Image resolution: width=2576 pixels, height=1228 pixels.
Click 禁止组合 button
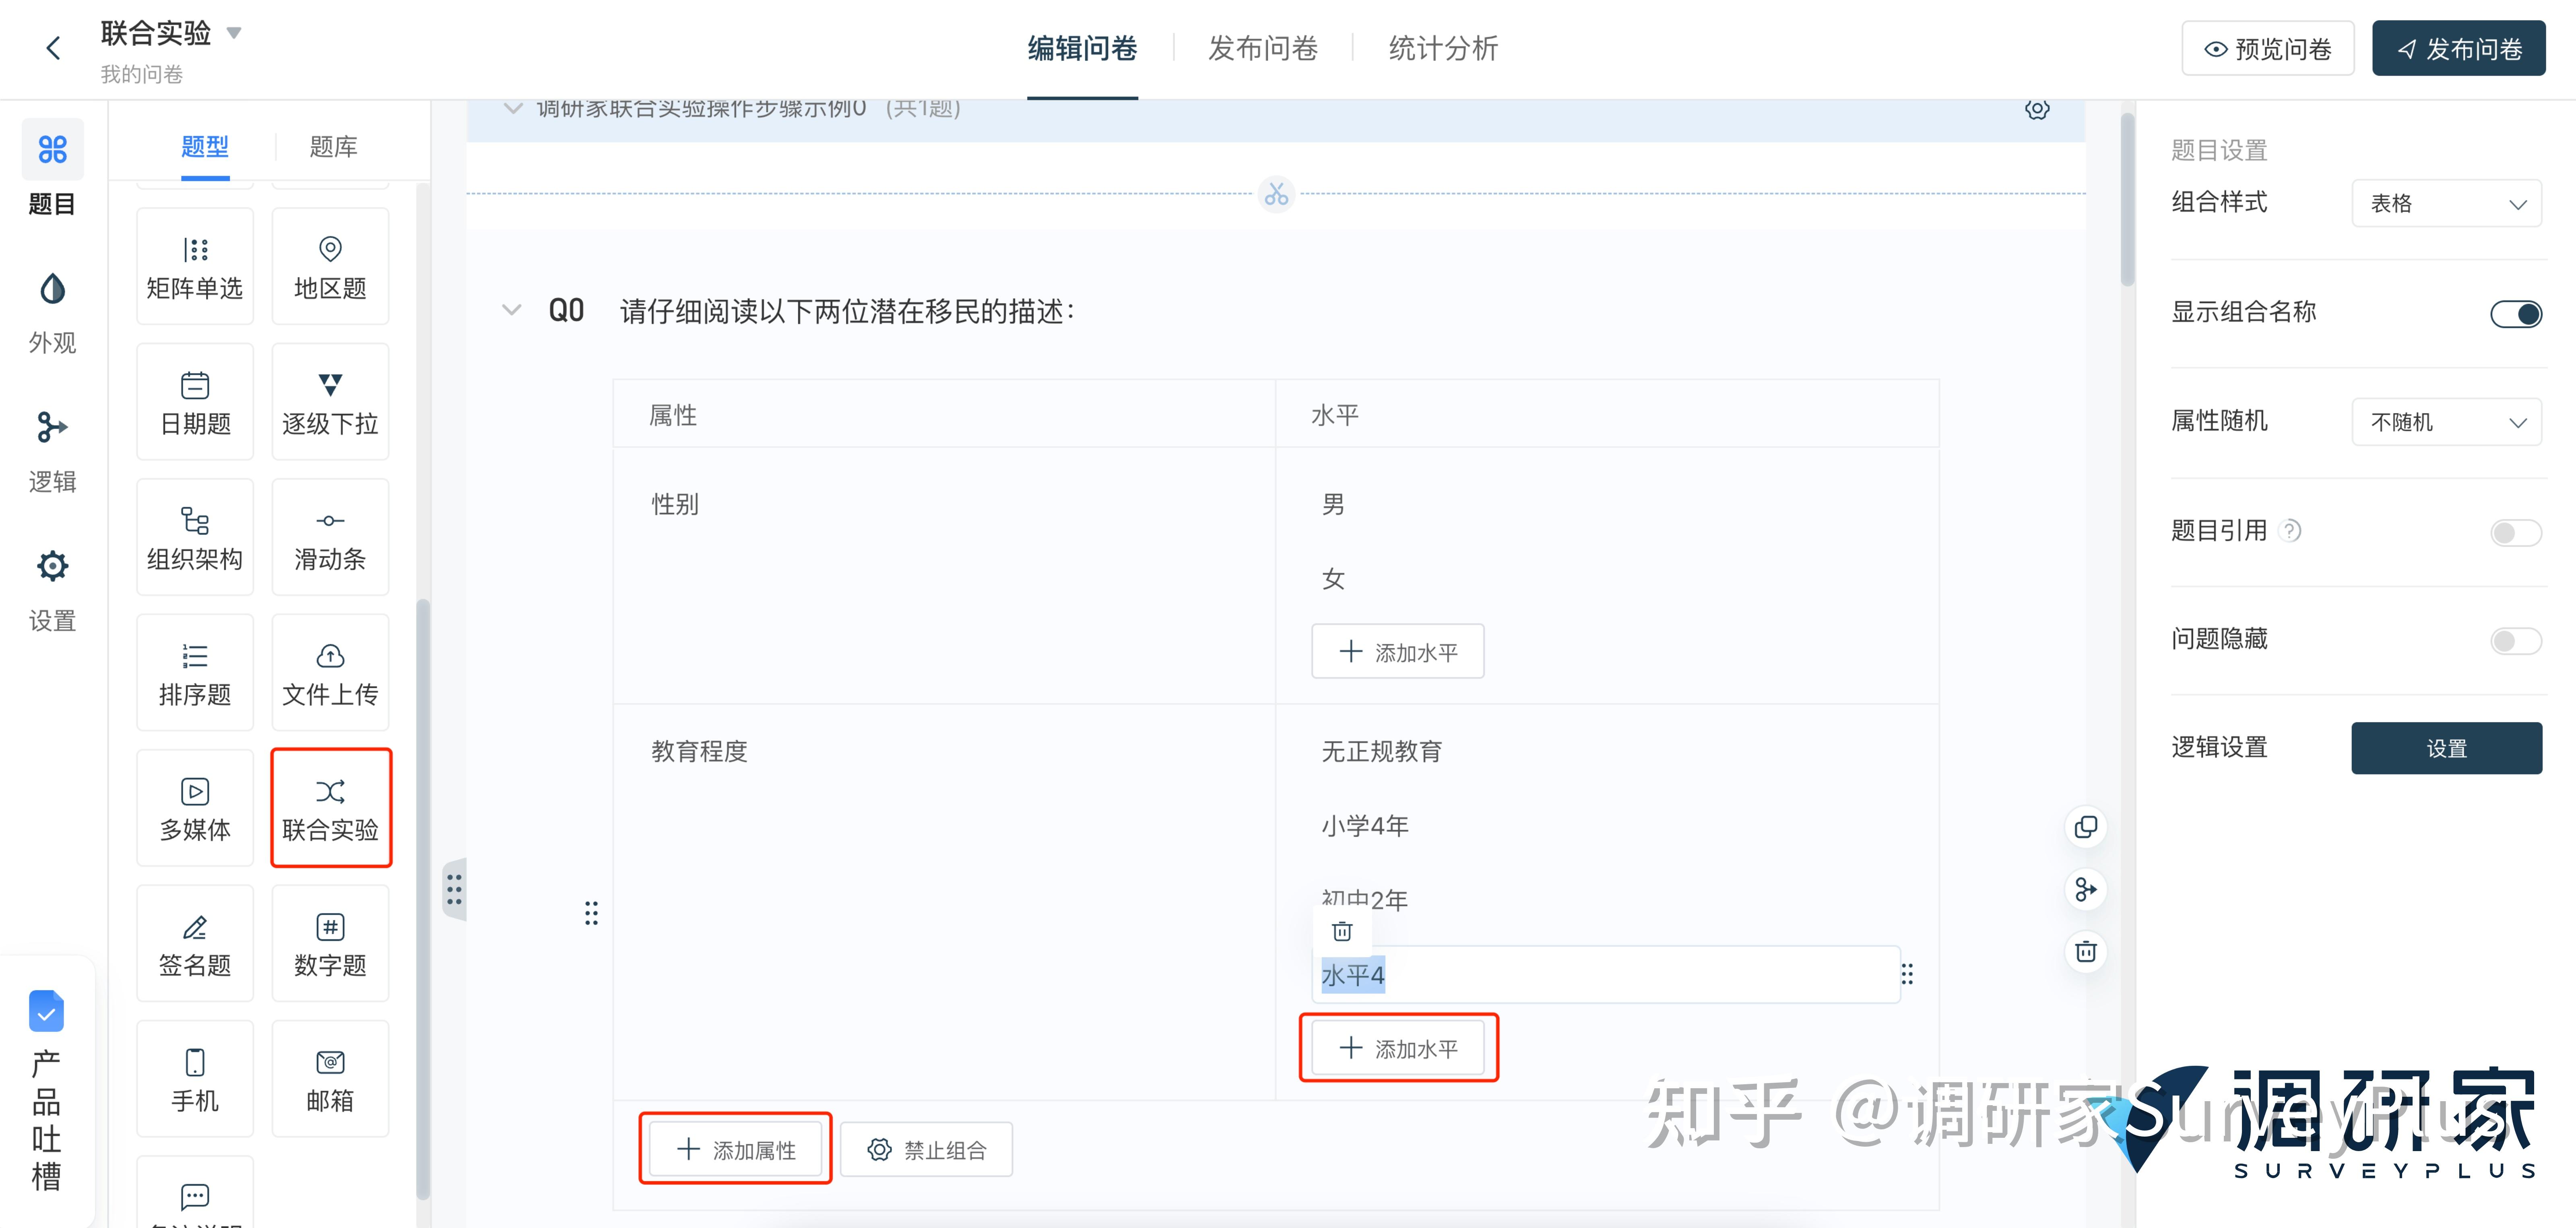[926, 1149]
